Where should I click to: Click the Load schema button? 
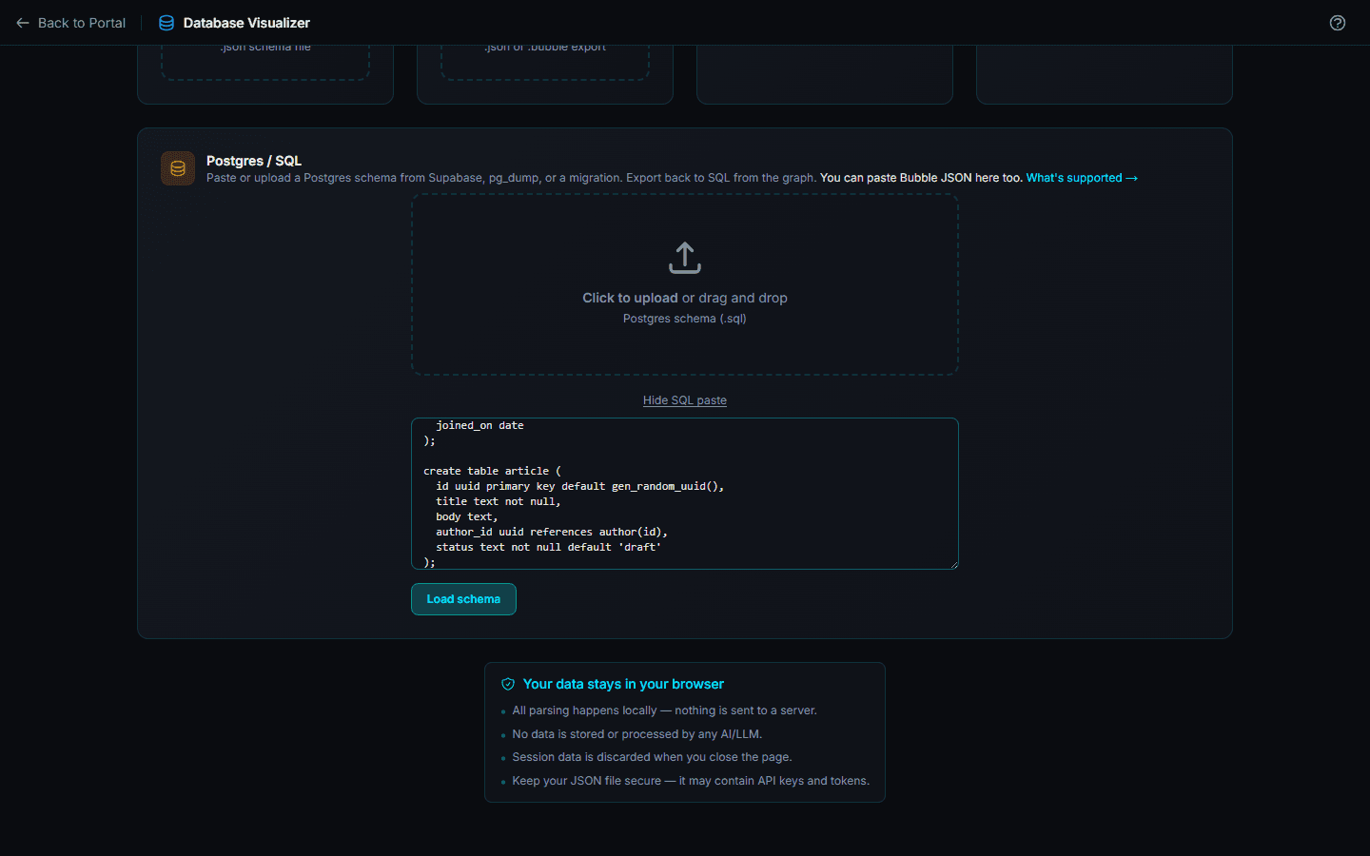[x=463, y=599]
